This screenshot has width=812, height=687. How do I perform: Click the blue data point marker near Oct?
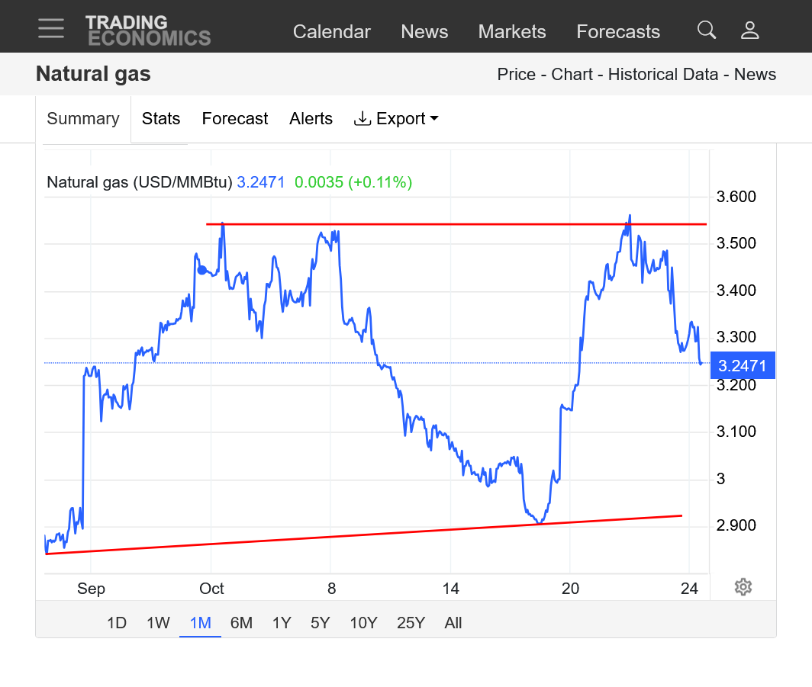point(202,270)
